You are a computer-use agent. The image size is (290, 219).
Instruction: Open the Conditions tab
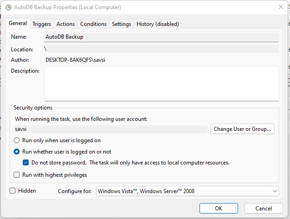[x=93, y=24]
